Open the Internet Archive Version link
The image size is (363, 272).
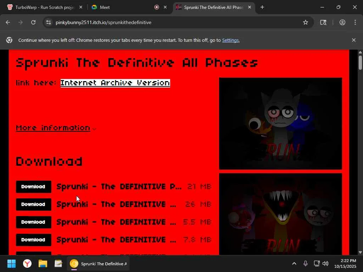tap(115, 83)
